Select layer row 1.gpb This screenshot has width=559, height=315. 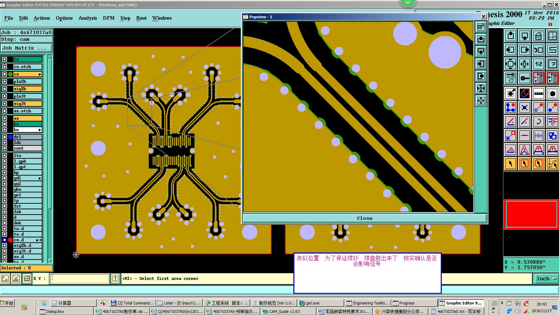pos(27,161)
